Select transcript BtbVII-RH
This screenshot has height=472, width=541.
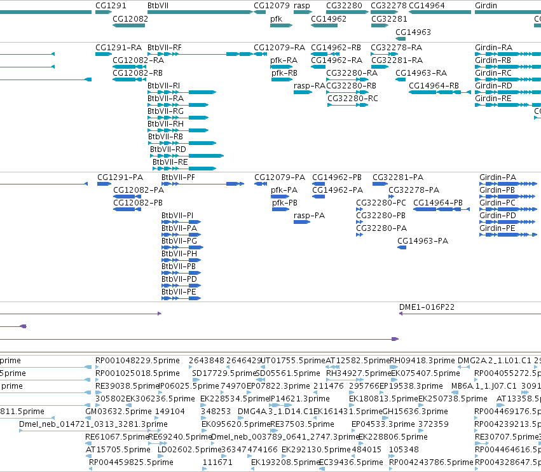tap(178, 130)
